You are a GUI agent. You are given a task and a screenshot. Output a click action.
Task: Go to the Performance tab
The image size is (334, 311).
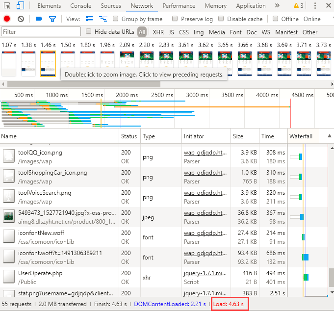(179, 6)
